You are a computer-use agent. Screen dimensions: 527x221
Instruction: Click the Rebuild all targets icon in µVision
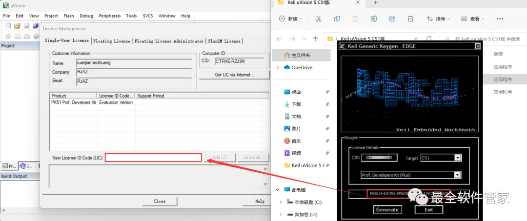pos(26,36)
